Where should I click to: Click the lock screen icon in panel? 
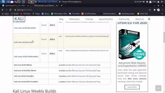coord(158,2)
